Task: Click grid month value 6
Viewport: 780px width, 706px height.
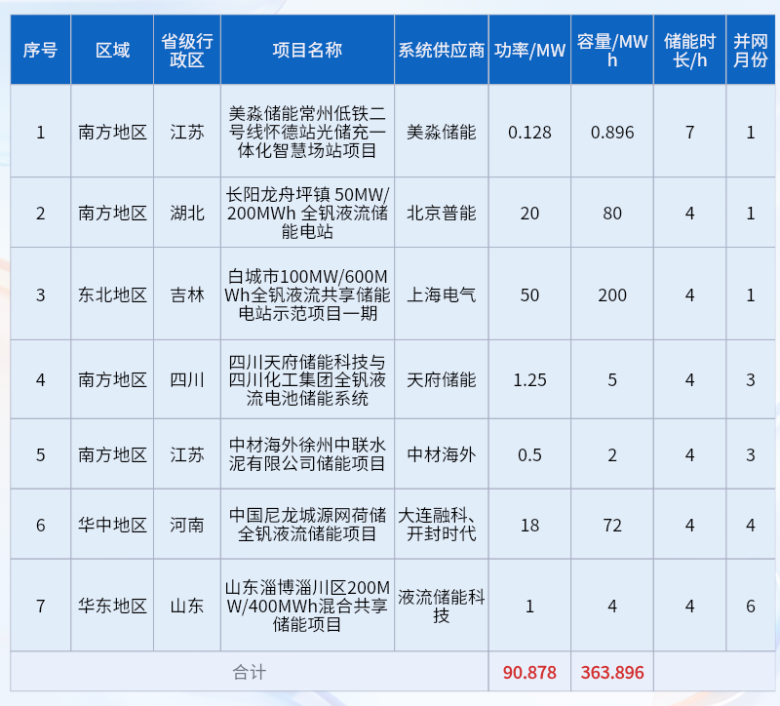Action: (x=751, y=606)
